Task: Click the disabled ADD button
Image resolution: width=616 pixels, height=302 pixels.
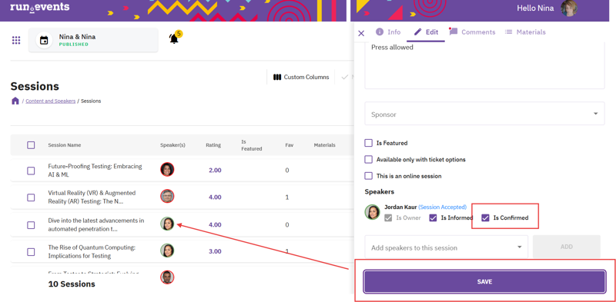Action: tap(567, 247)
